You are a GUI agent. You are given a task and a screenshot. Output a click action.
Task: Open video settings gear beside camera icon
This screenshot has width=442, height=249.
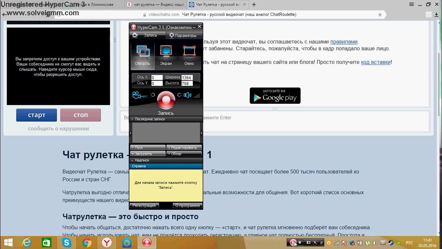click(153, 95)
